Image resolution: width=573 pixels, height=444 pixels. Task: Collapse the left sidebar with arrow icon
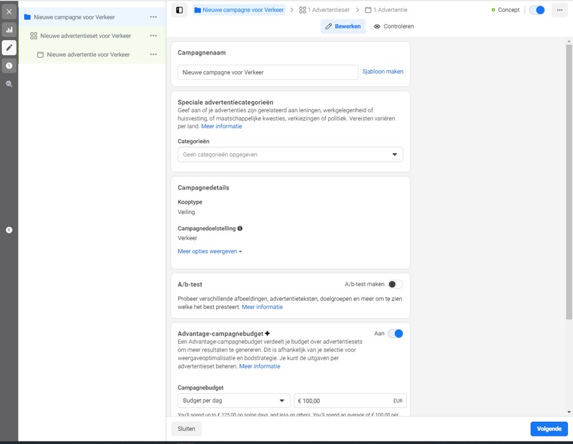(9, 230)
